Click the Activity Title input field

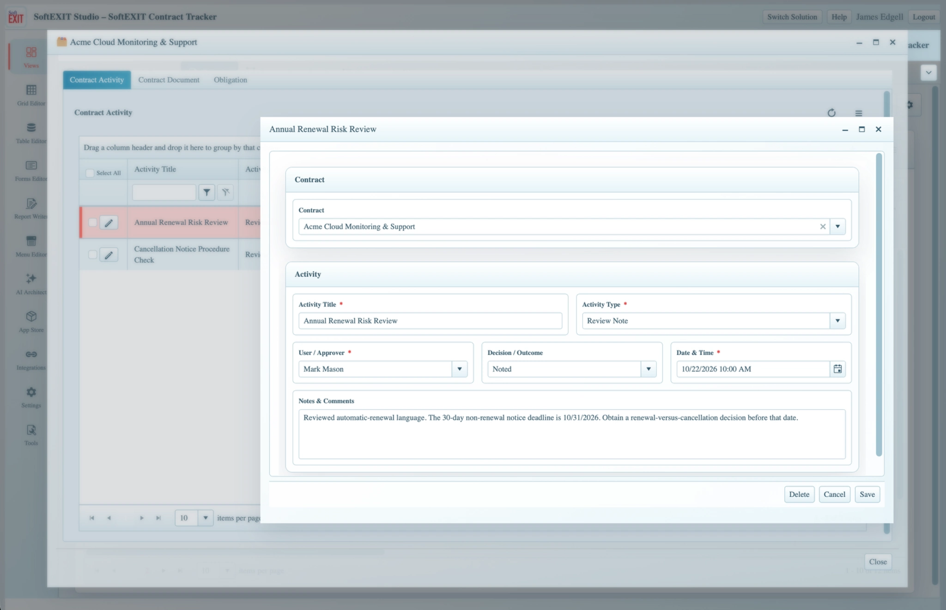click(430, 321)
